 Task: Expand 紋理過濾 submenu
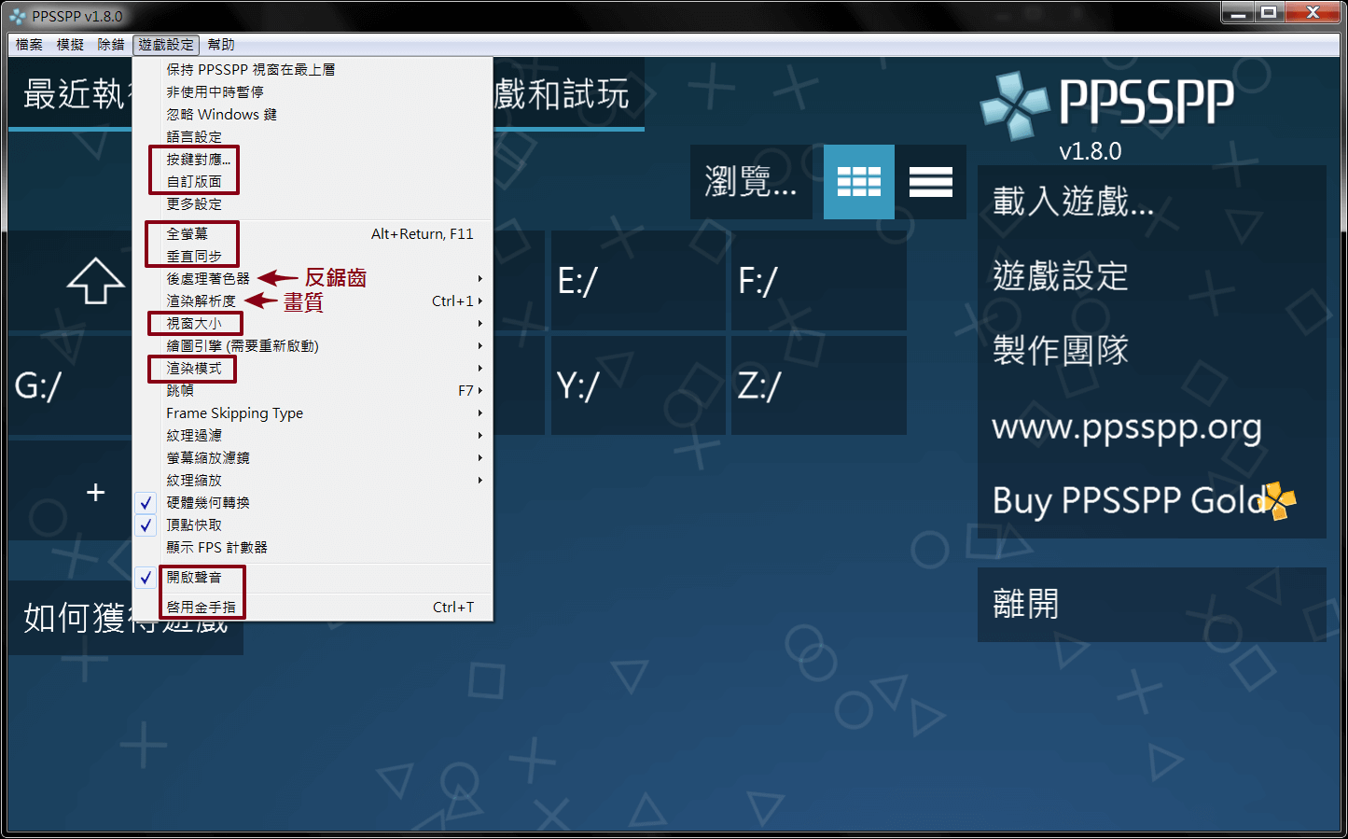[312, 436]
